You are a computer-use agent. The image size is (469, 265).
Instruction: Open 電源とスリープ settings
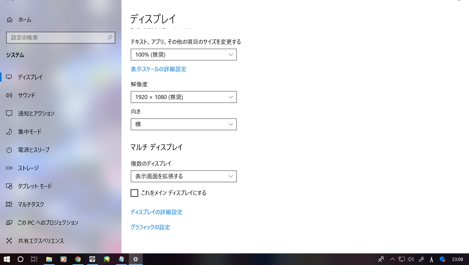pyautogui.click(x=61, y=150)
